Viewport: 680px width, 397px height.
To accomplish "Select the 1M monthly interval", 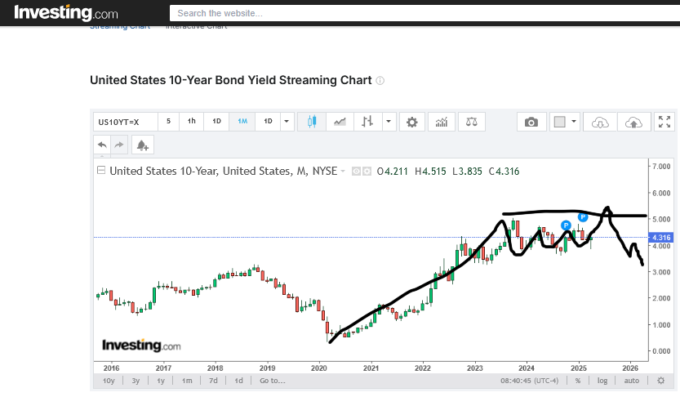I will (x=242, y=122).
